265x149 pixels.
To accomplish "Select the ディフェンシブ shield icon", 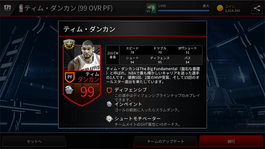I will click(x=109, y=90).
